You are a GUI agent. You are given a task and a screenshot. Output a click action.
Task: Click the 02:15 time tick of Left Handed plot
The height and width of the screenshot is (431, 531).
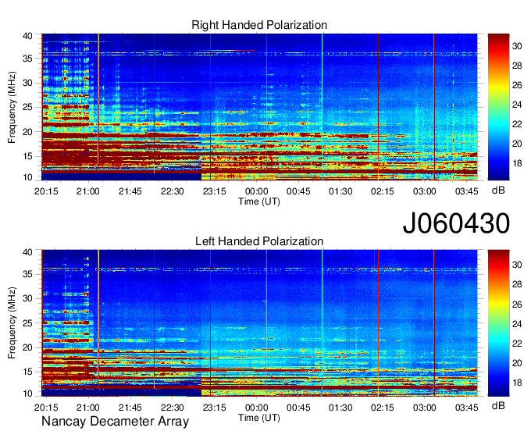(x=383, y=408)
